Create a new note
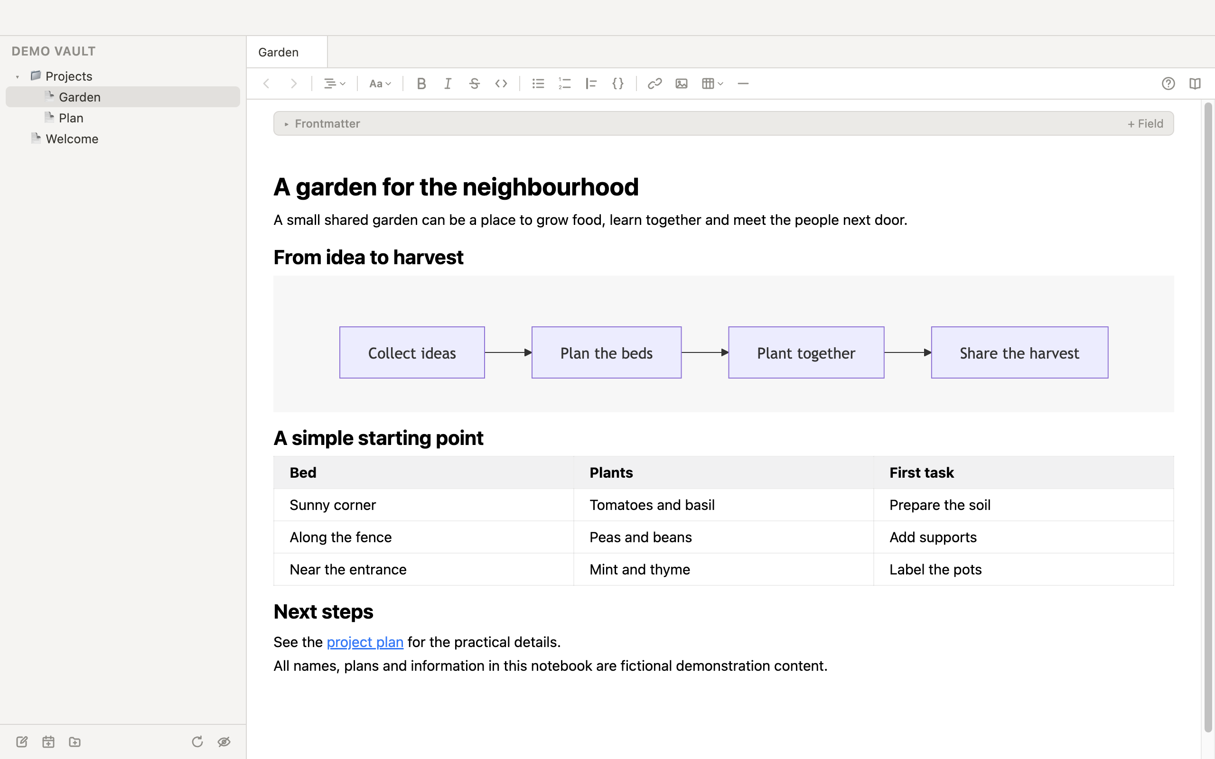This screenshot has height=759, width=1215. pos(21,741)
